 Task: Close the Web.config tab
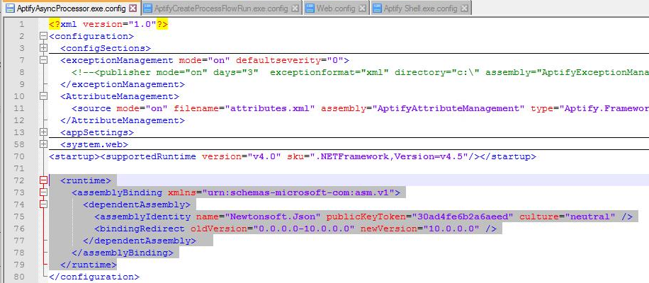pos(362,8)
